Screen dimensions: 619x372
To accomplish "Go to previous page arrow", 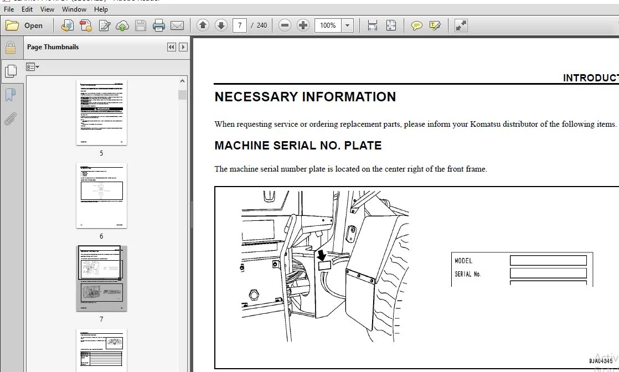I will (x=203, y=25).
